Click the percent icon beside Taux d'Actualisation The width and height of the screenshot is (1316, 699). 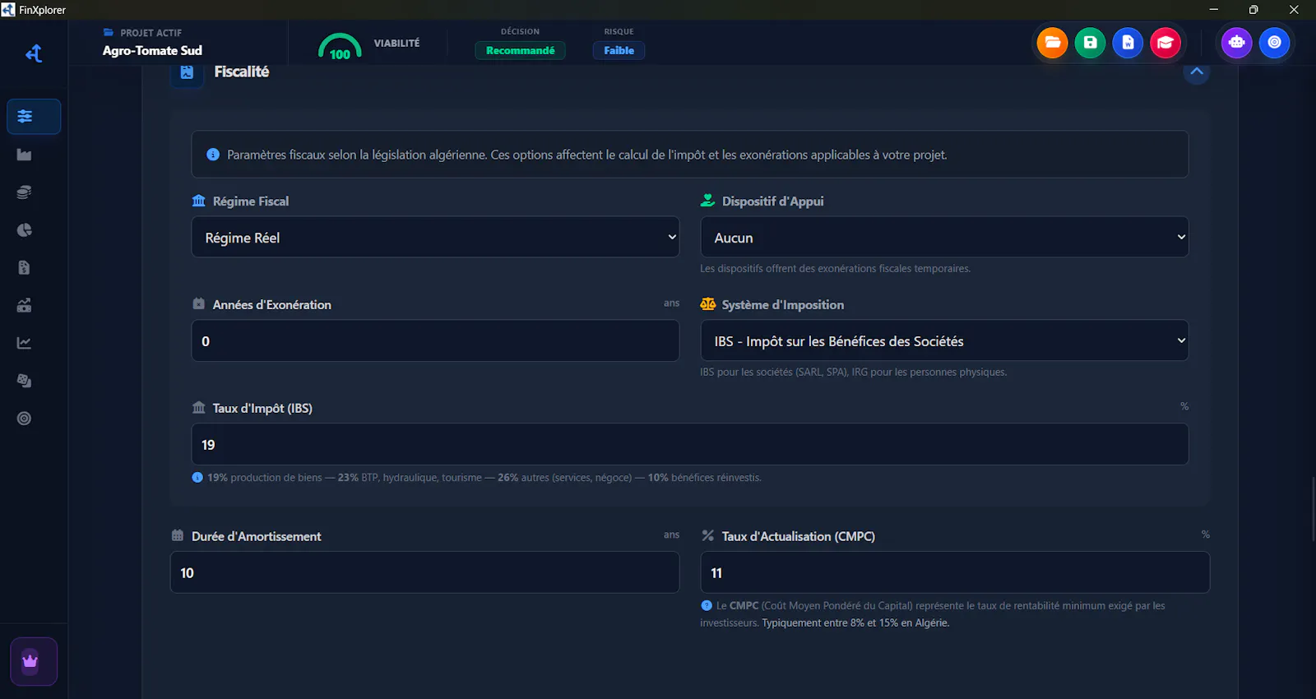(x=708, y=535)
